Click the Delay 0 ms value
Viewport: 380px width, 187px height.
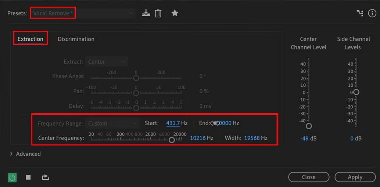click(205, 106)
